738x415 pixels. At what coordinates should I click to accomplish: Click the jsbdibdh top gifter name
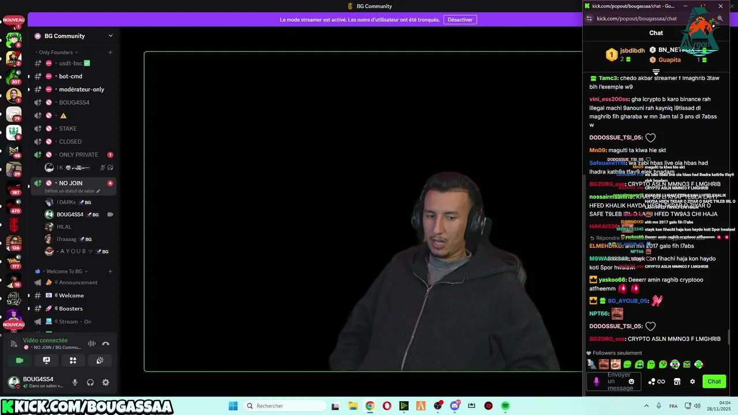[x=632, y=51]
